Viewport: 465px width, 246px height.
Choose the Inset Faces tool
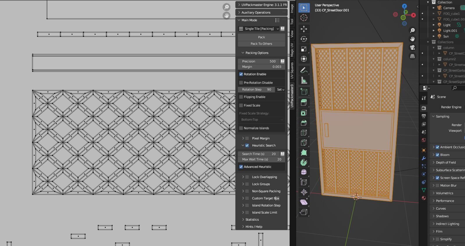304,113
